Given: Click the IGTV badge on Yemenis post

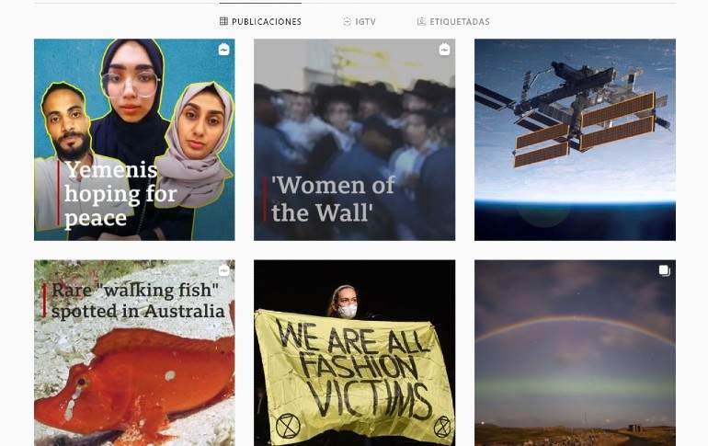Looking at the screenshot, I should [224, 50].
